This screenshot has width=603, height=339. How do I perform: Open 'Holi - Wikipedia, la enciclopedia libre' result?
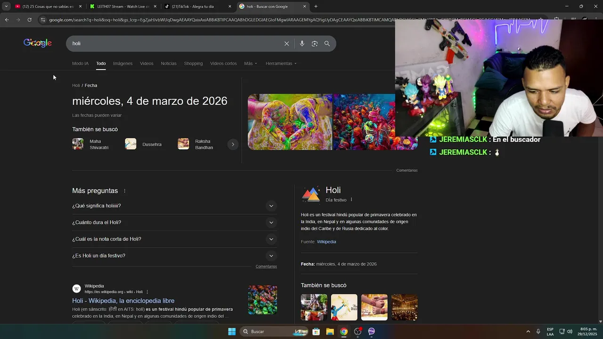123,300
